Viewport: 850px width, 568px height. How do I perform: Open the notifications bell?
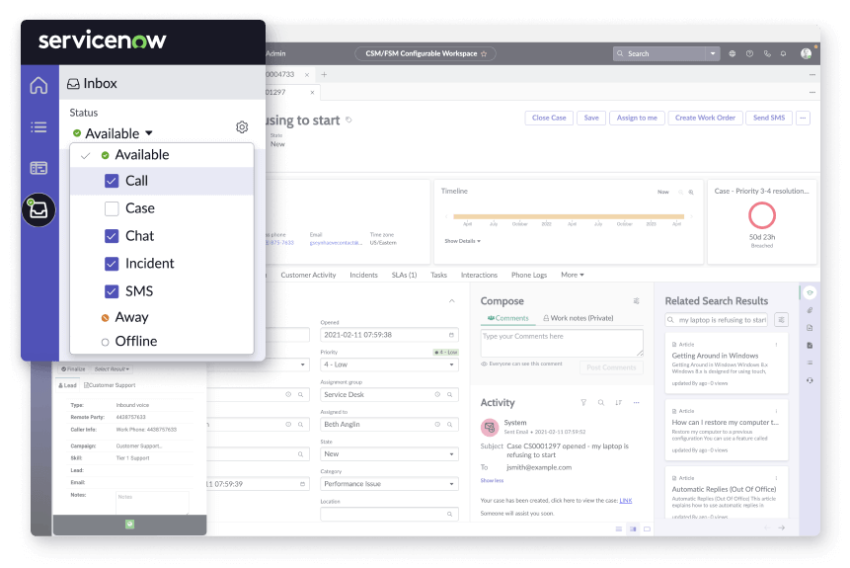(x=783, y=53)
